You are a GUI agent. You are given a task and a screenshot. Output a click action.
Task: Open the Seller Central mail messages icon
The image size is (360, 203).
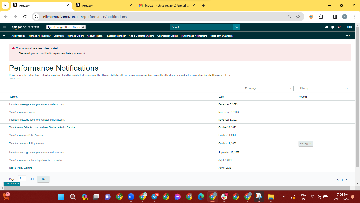[326, 27]
